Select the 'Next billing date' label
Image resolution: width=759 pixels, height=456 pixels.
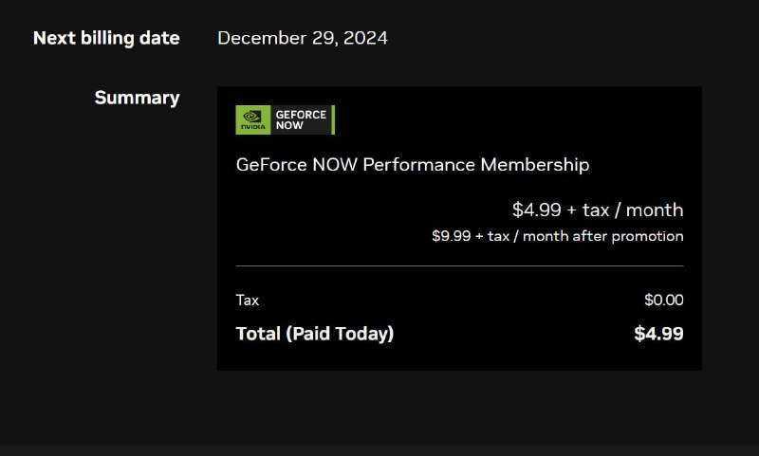coord(106,38)
